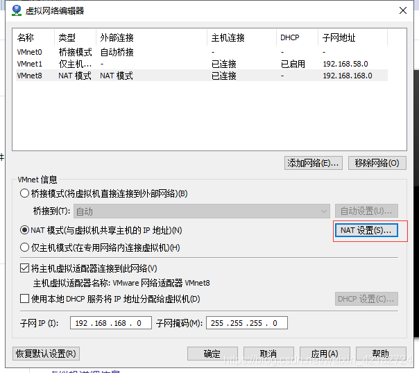This screenshot has height=373, width=419.
Task: Click the 子网 IP input field
Action: point(111,323)
